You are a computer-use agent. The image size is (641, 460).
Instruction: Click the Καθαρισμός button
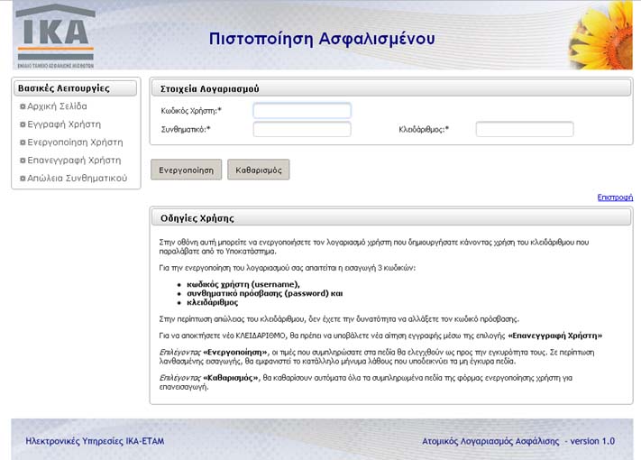pos(259,170)
